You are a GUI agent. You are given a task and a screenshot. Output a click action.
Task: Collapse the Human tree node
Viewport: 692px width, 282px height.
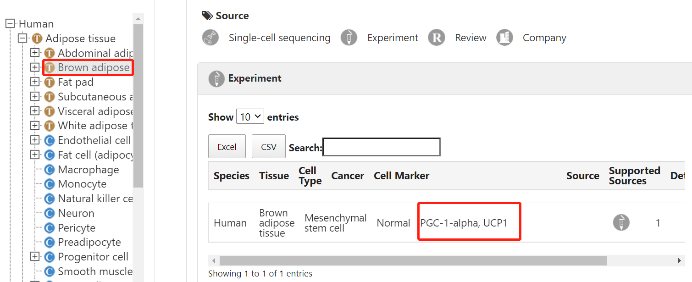[10, 24]
